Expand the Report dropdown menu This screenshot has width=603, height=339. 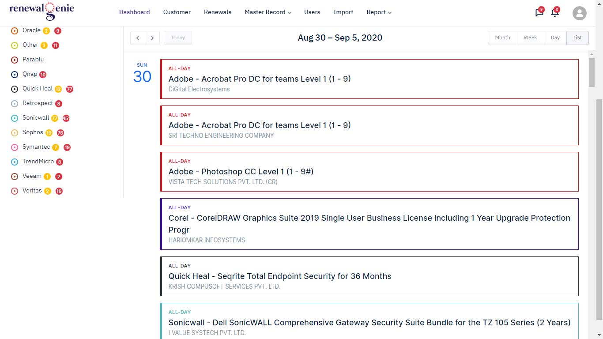pyautogui.click(x=379, y=12)
